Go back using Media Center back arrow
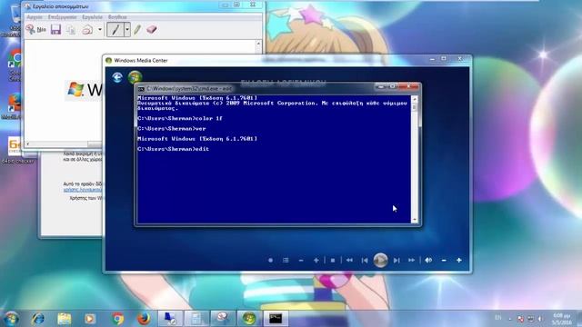 [117, 77]
